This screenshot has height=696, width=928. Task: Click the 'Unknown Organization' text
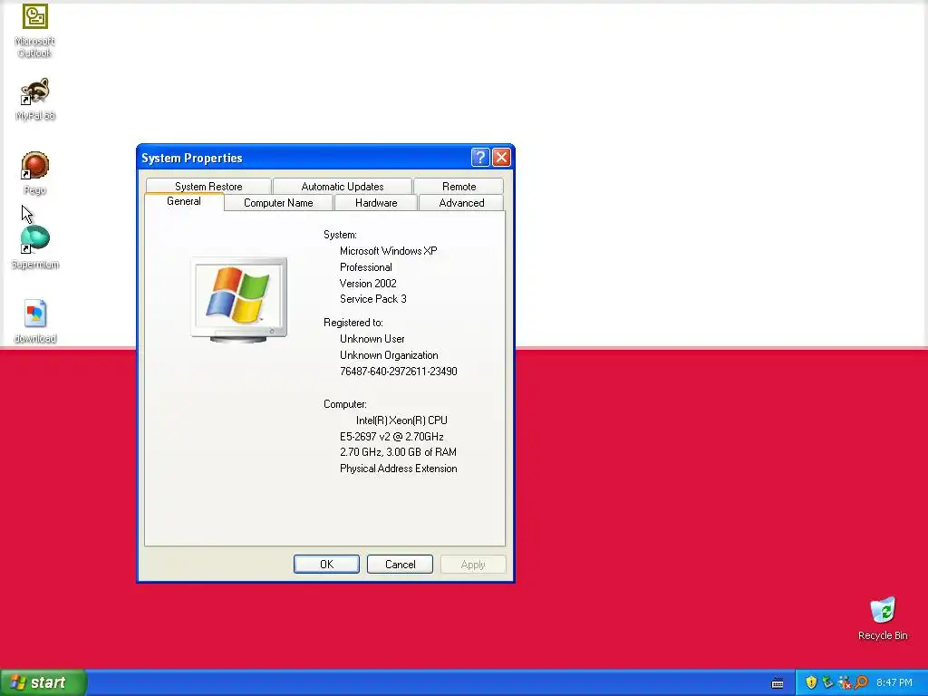click(x=389, y=355)
